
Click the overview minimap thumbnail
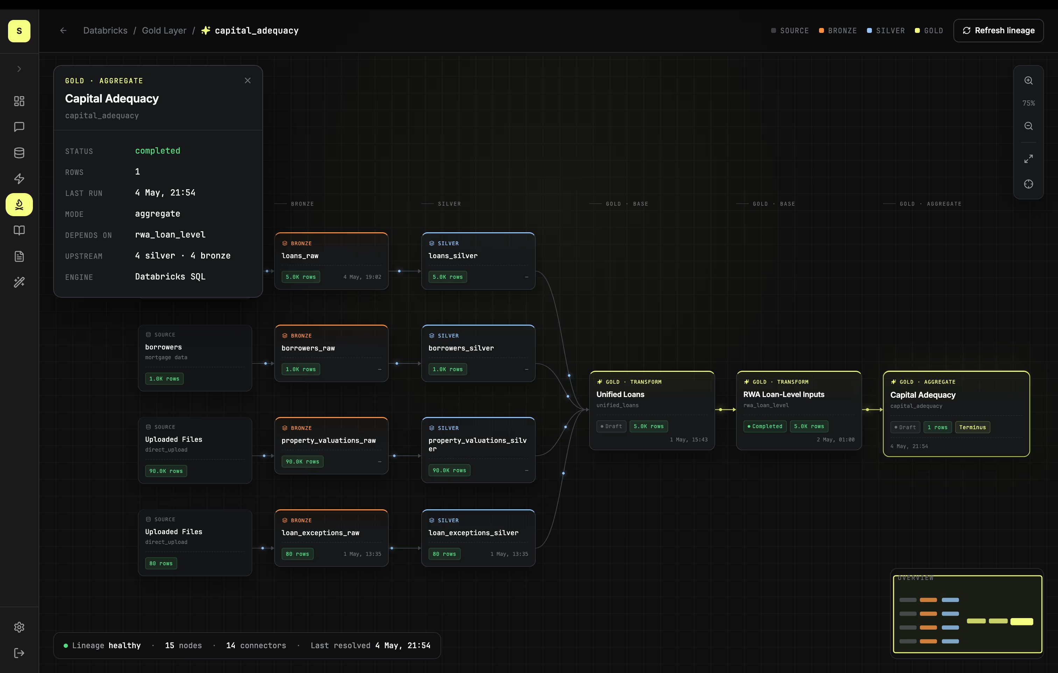click(967, 614)
